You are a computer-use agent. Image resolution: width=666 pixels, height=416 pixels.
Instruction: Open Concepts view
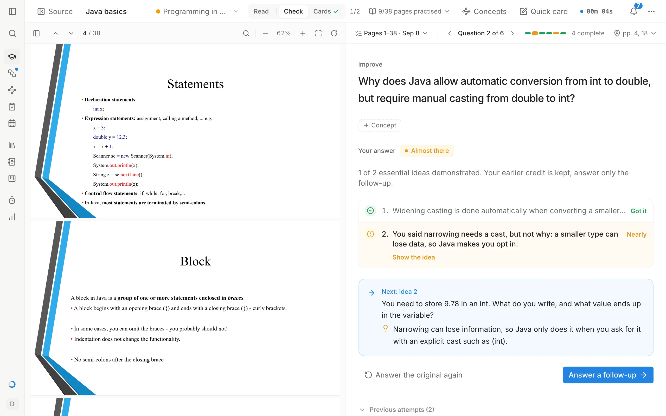pos(484,11)
